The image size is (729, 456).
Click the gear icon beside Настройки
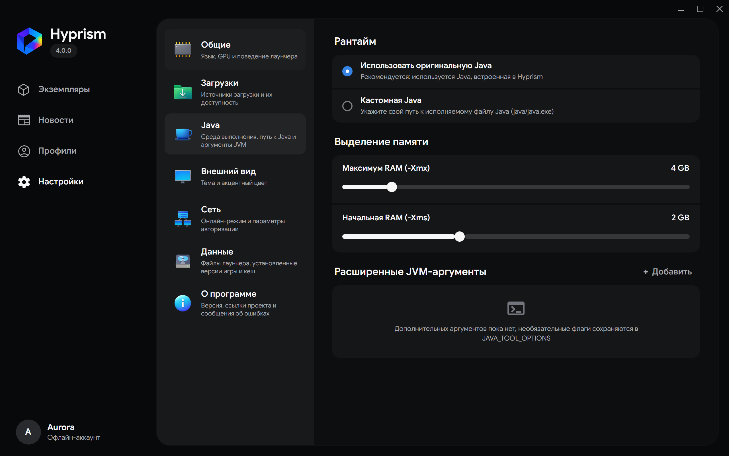pyautogui.click(x=24, y=182)
